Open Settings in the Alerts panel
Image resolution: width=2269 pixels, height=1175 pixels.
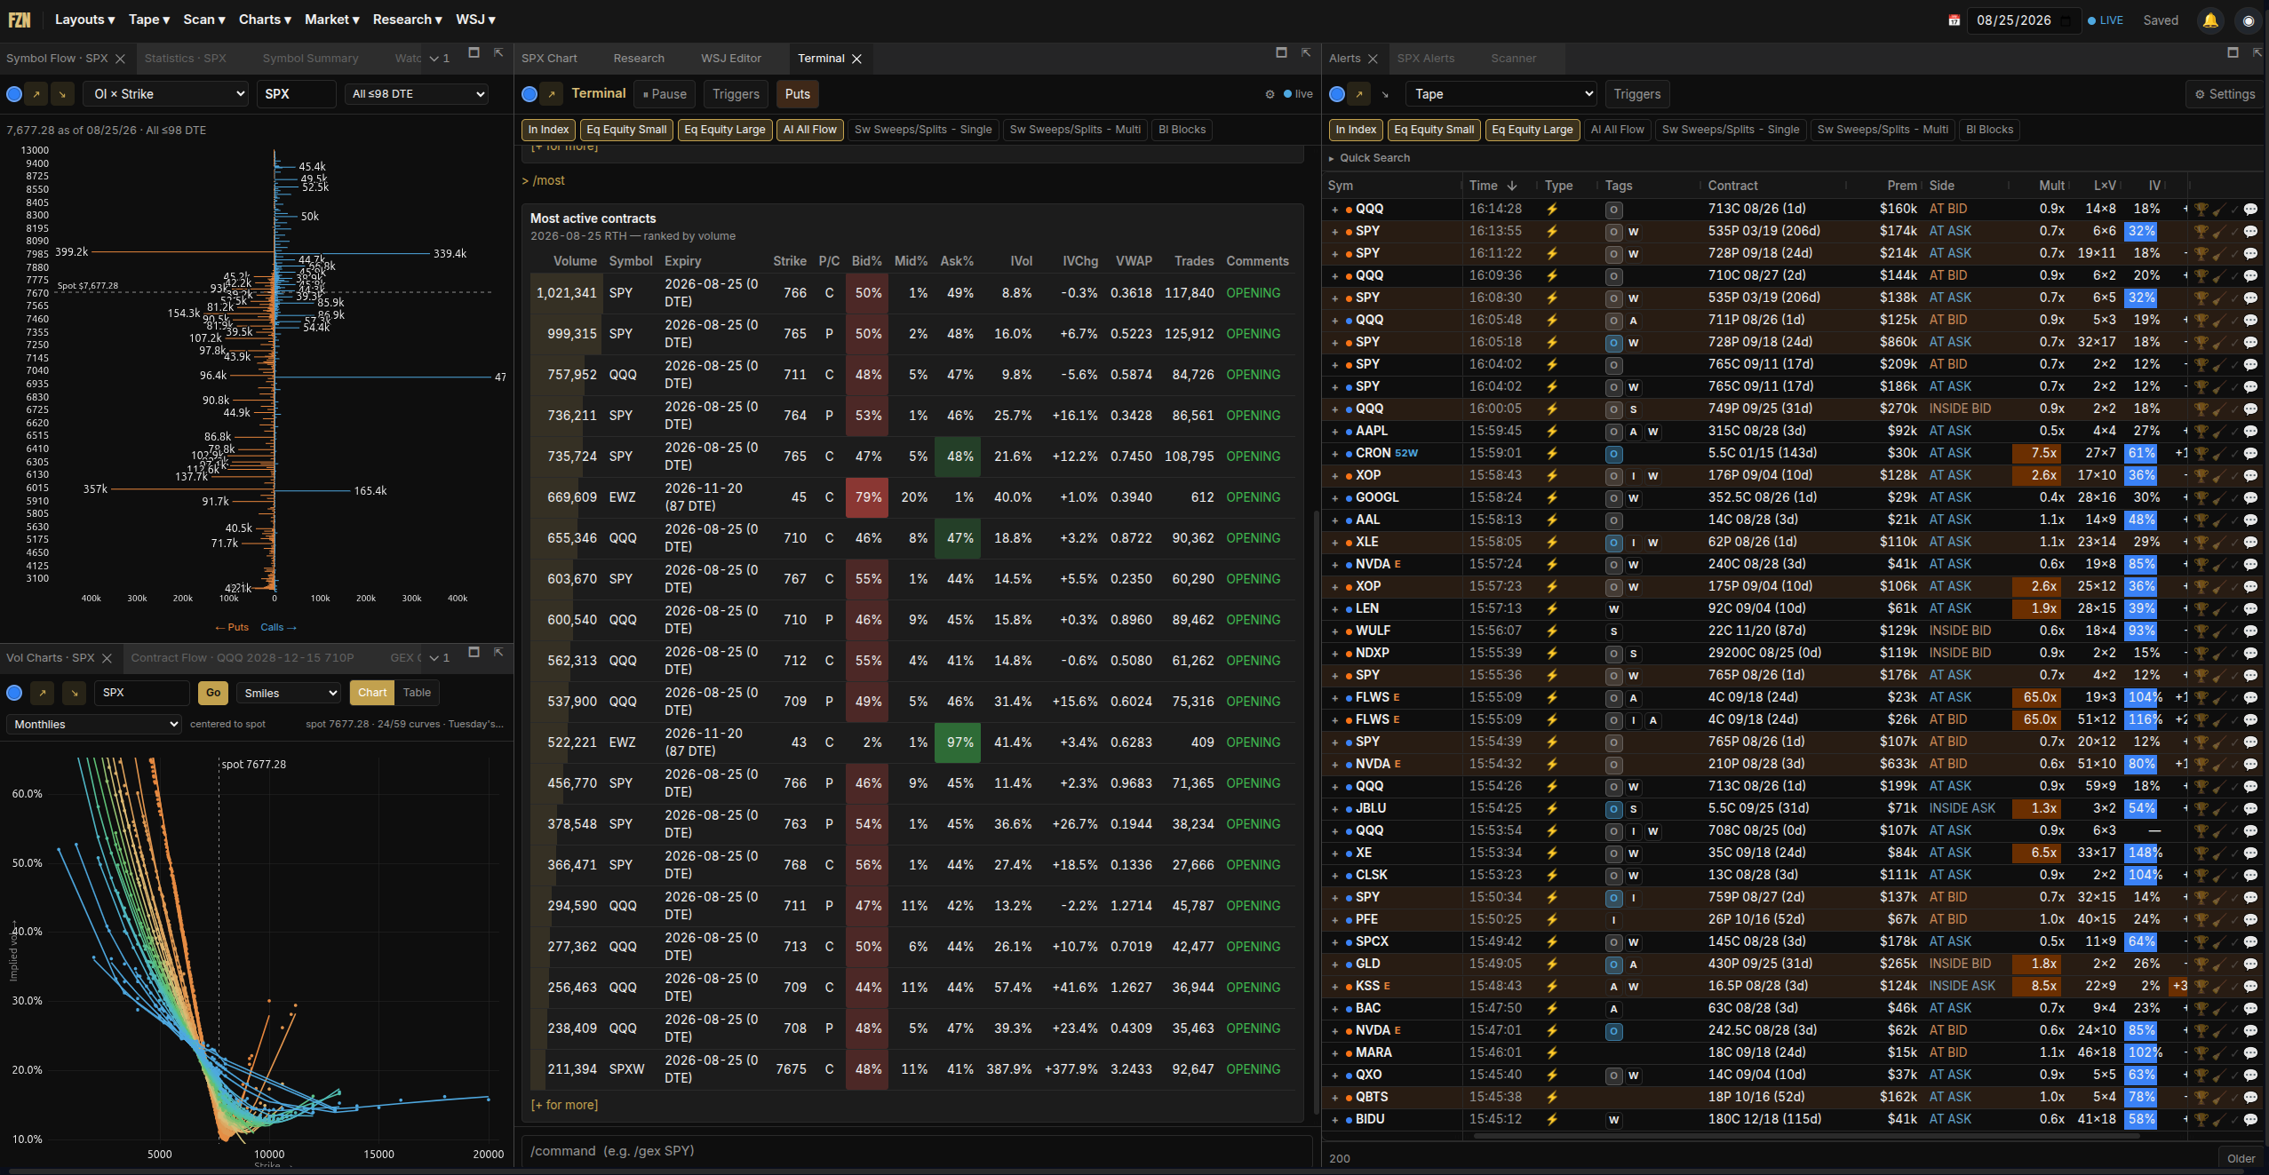2225,94
